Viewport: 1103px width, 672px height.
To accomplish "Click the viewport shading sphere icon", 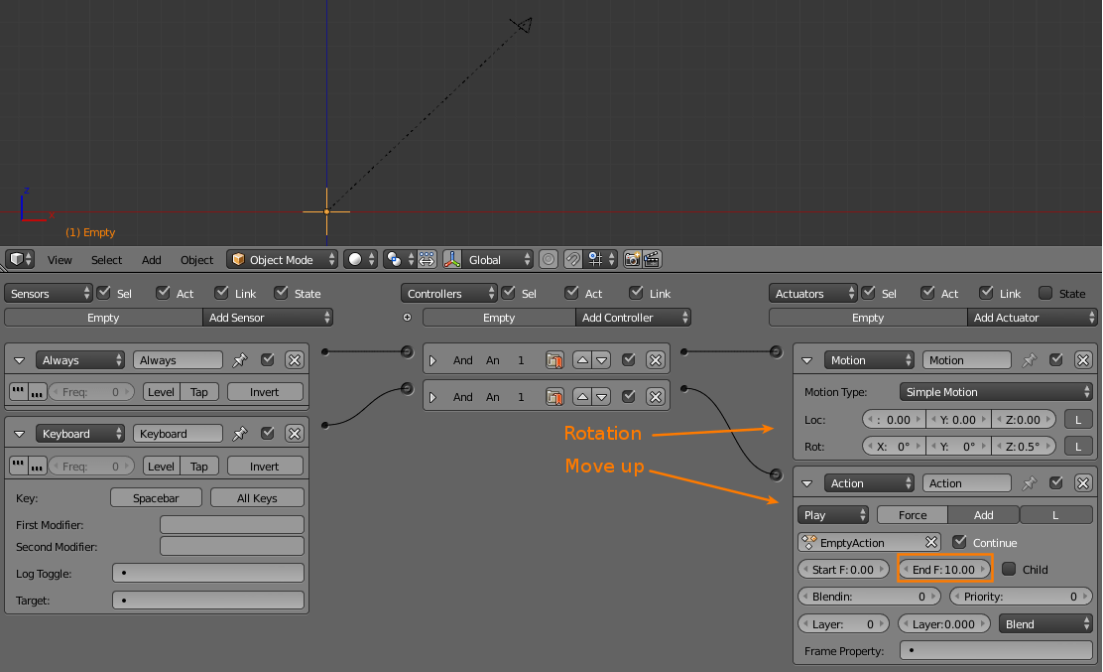I will 354,259.
